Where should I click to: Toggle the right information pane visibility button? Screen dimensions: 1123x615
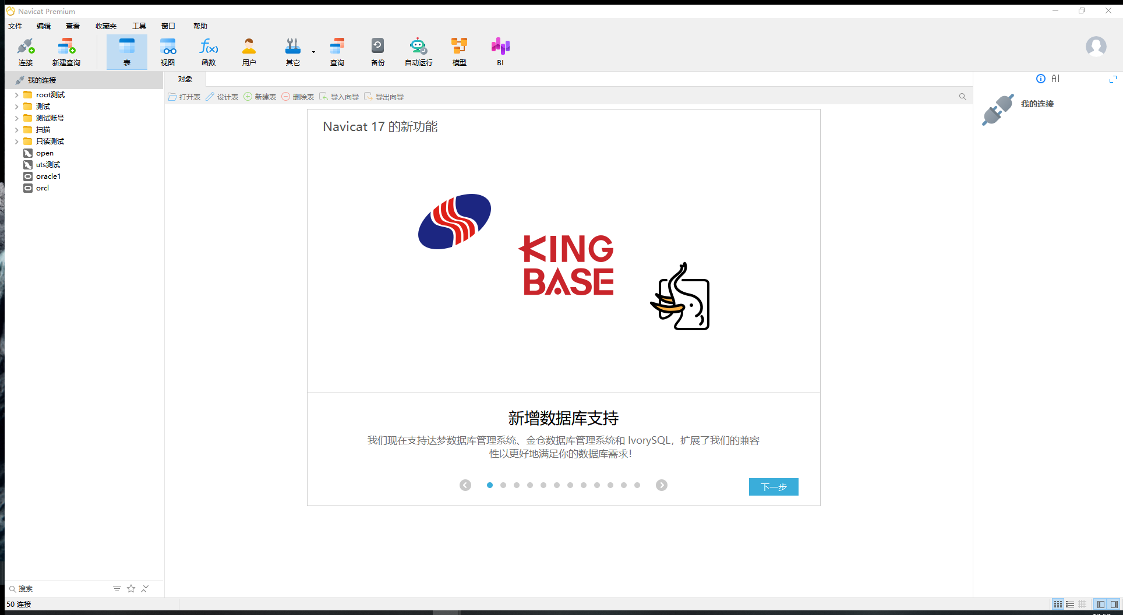point(1114,605)
